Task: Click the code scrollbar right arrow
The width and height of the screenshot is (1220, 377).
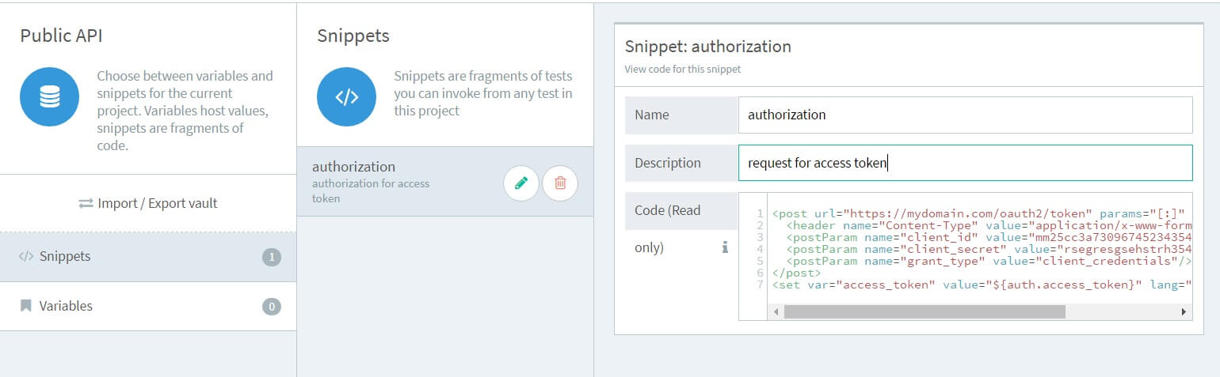Action: (x=1184, y=312)
